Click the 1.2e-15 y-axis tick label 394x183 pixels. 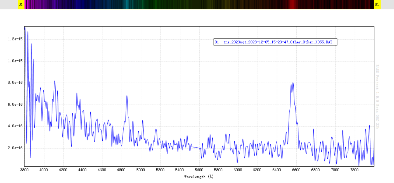coord(15,39)
